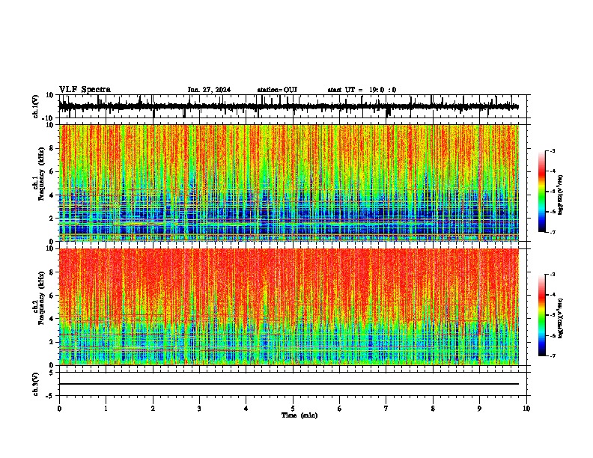Select the 2 minute tick label
The height and width of the screenshot is (458, 593).
tap(153, 409)
